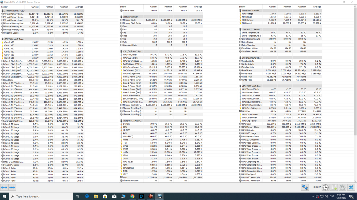357x200 pixels.
Task: Click the Type here to search box
Action: (x=41, y=196)
